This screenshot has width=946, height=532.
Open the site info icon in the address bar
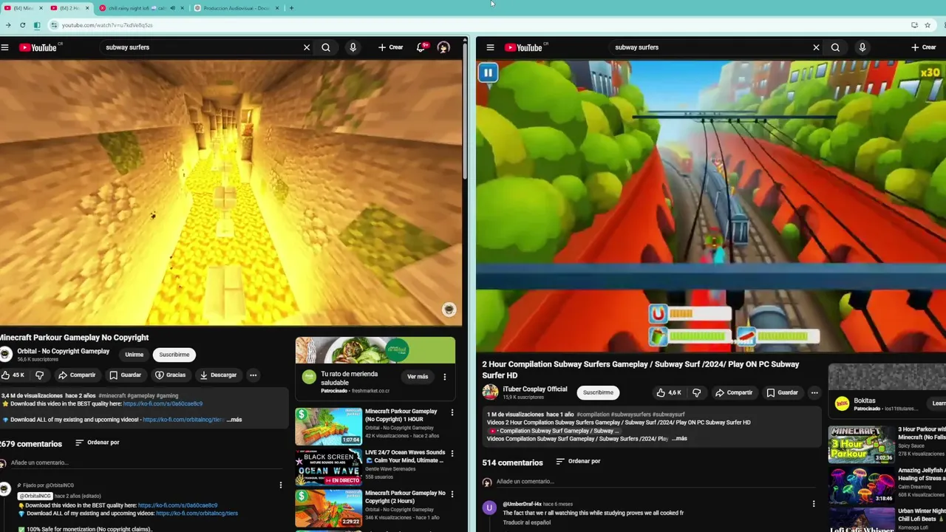[54, 25]
